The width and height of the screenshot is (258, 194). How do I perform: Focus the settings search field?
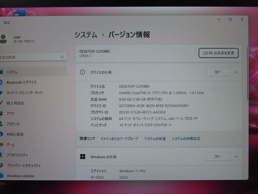point(33,57)
